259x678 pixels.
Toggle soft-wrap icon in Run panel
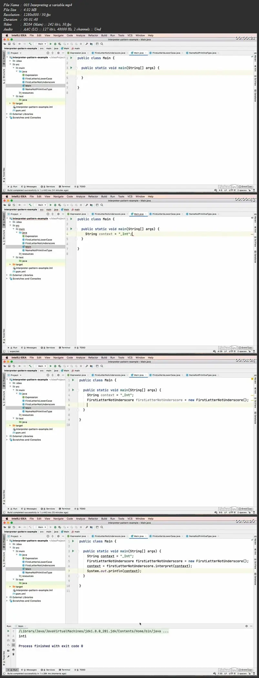click(x=13, y=640)
